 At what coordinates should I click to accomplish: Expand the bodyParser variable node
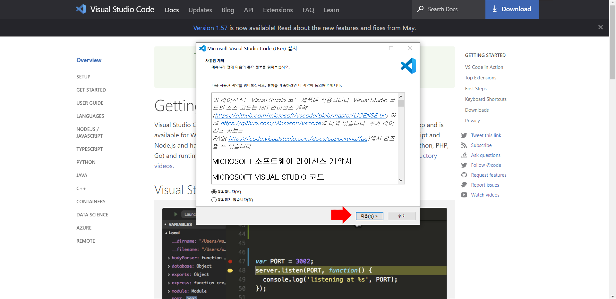coord(169,258)
